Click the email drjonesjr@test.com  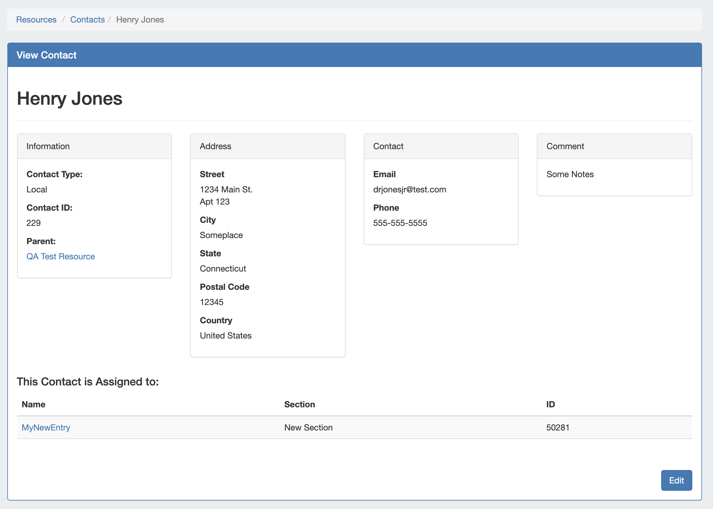(409, 189)
